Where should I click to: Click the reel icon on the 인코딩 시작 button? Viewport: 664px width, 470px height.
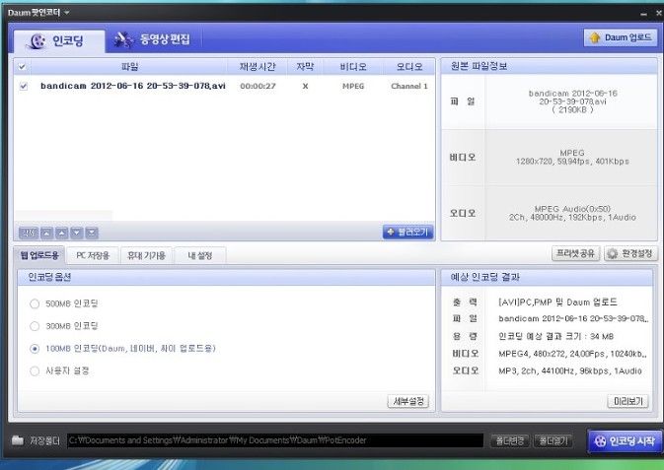[600, 441]
